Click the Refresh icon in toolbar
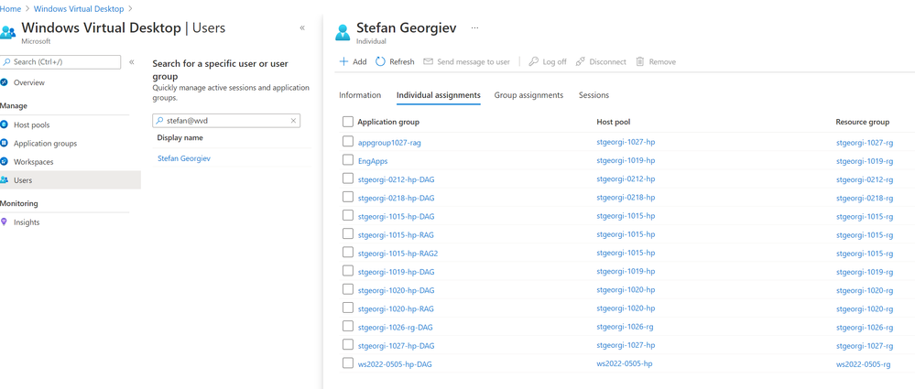Image resolution: width=915 pixels, height=389 pixels. [x=380, y=62]
